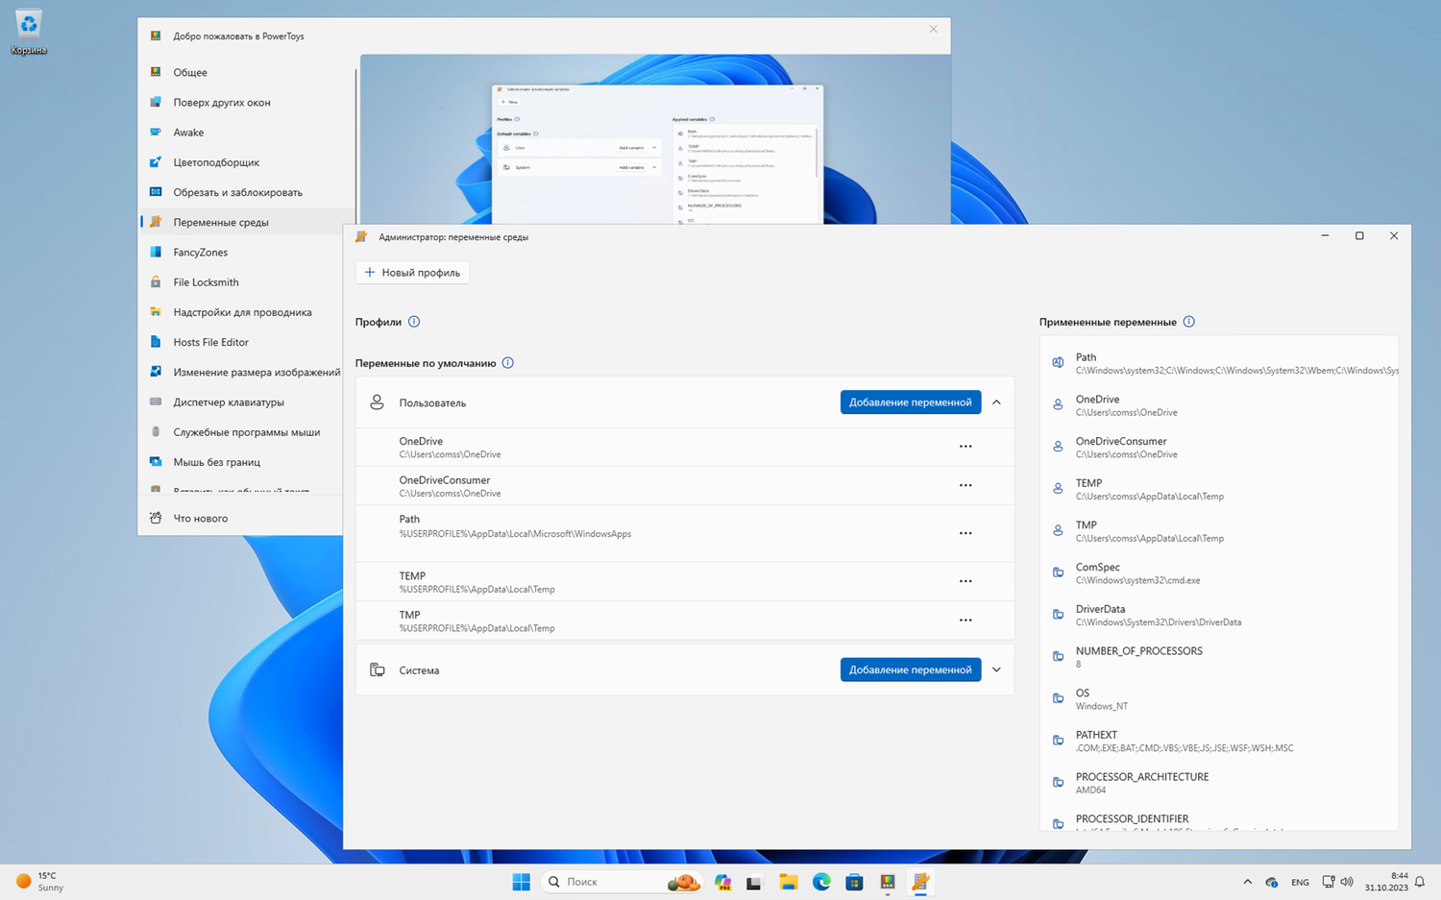Close the PowerToys welcome window
This screenshot has width=1441, height=900.
pos(933,29)
